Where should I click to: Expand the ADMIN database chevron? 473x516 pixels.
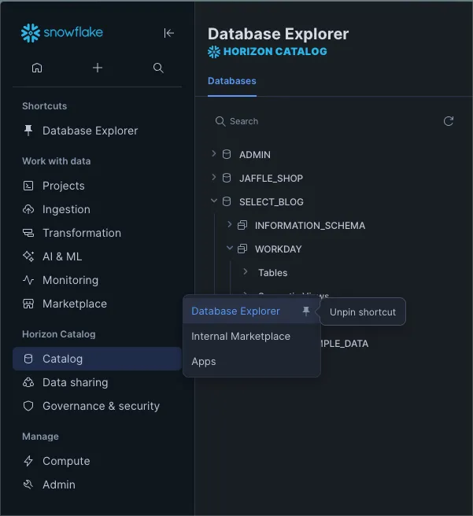point(213,153)
